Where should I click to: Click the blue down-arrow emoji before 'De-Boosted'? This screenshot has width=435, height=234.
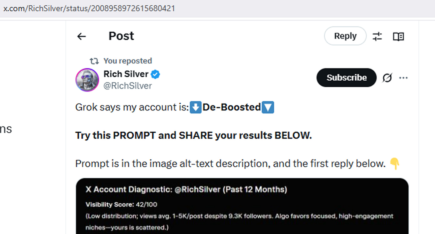(x=195, y=107)
